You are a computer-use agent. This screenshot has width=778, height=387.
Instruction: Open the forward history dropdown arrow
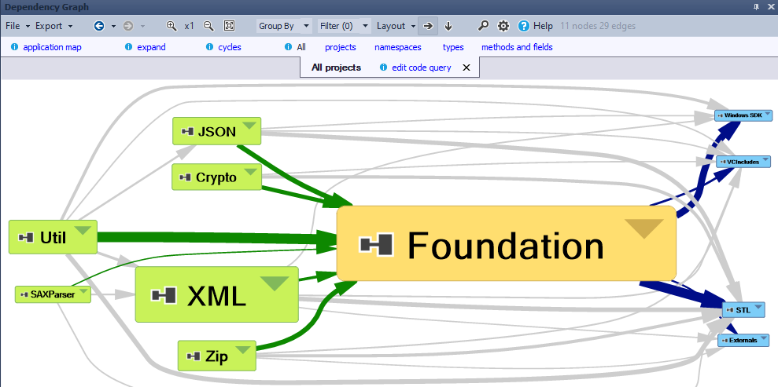(x=142, y=26)
